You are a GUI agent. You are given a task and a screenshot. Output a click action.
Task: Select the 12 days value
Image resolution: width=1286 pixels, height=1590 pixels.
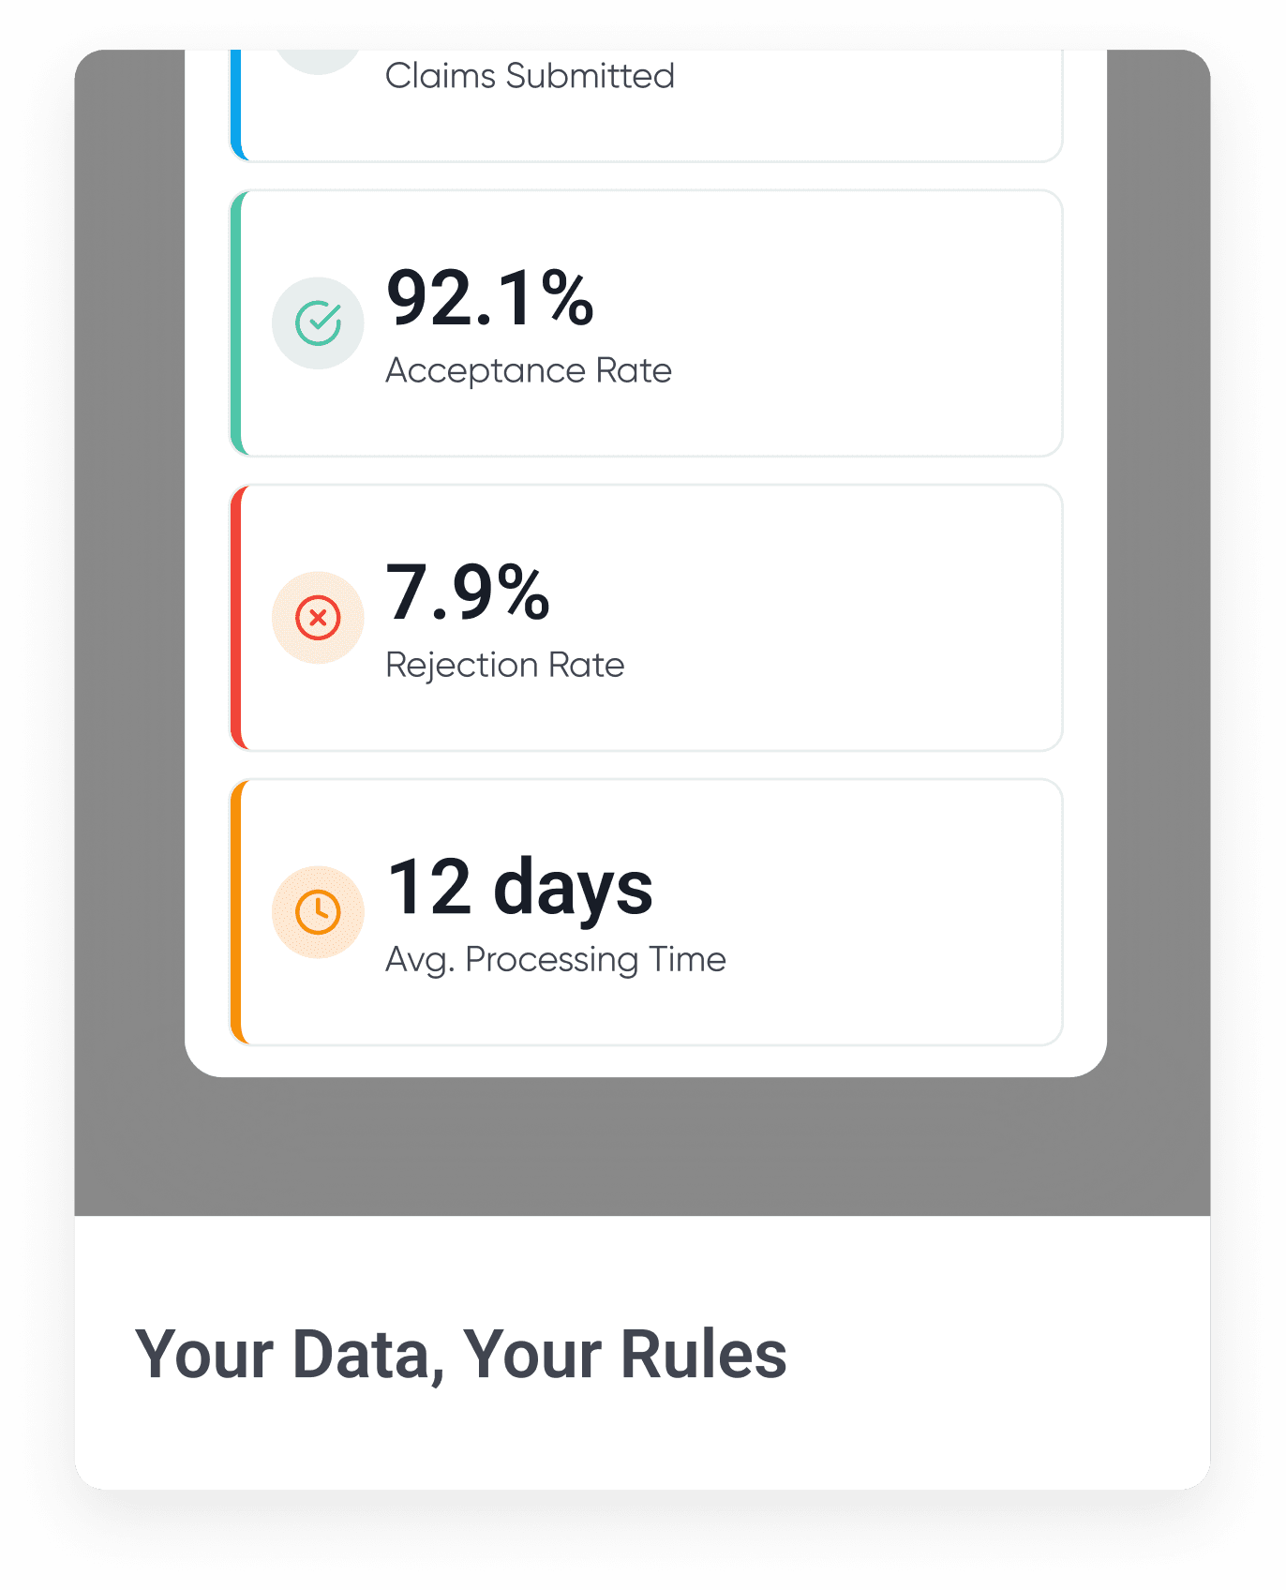[x=520, y=888]
